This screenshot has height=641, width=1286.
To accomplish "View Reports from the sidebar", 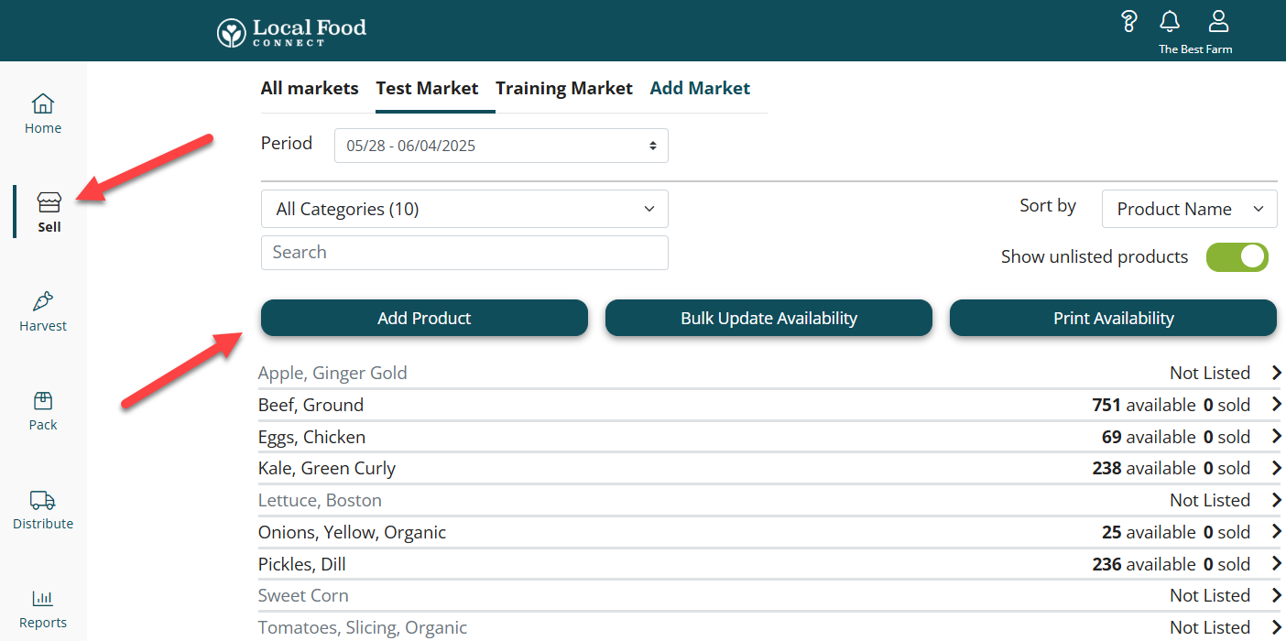I will click(43, 608).
